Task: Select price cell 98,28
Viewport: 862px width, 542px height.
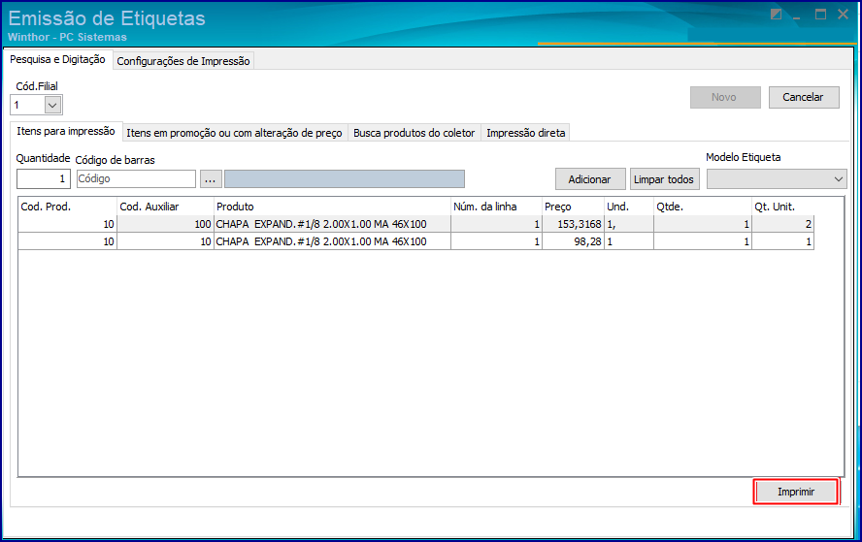Action: (574, 241)
